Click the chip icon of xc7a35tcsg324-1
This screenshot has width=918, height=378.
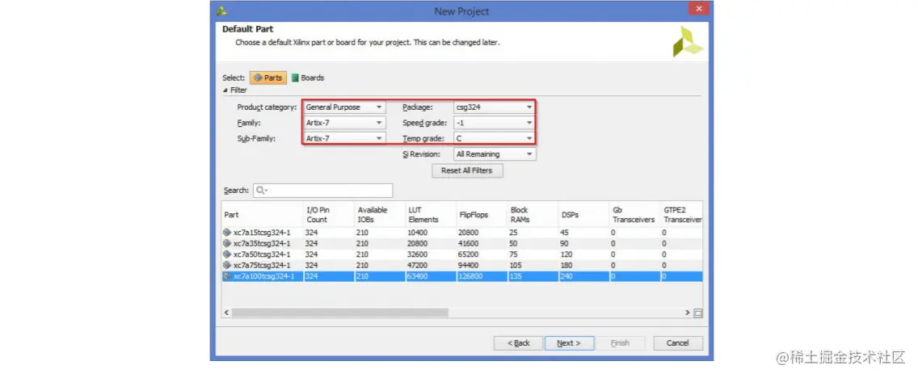pyautogui.click(x=227, y=243)
